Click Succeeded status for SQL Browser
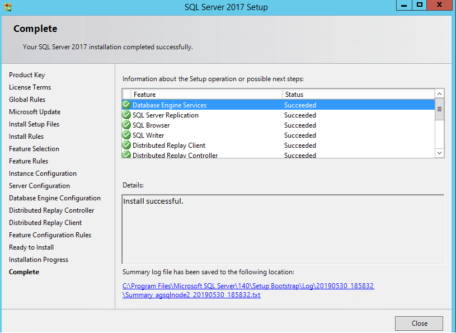Screen dimensions: 456x333 300,125
